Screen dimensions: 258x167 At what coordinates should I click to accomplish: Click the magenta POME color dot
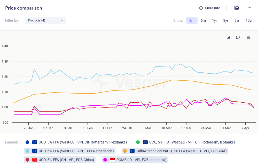tap(105, 160)
